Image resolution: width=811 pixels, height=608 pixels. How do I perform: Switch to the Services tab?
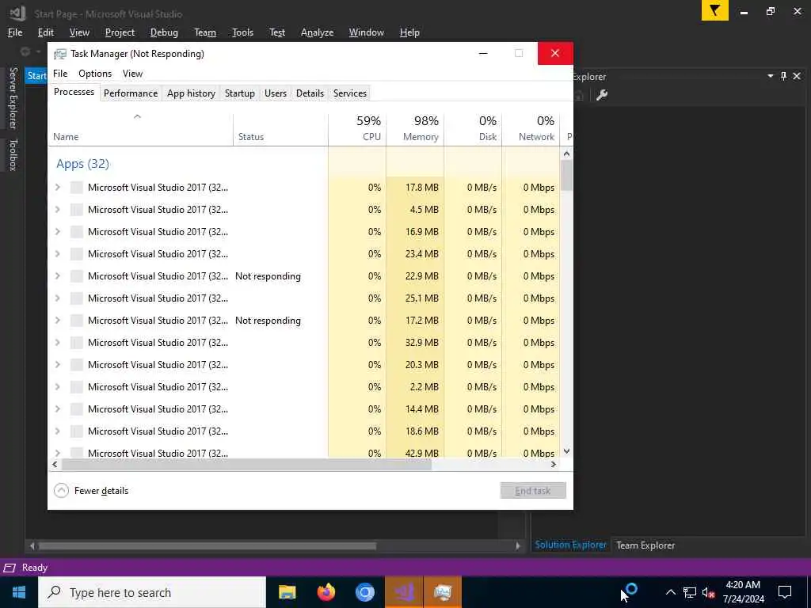tap(349, 93)
